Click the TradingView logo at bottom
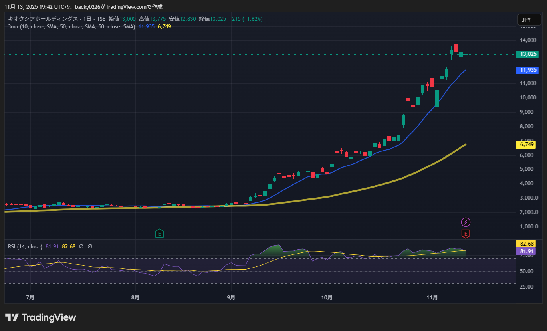The image size is (547, 331). (40, 317)
